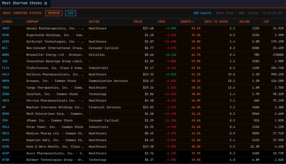Open the ZENA ticker link
The width and height of the screenshot is (286, 164).
(6, 94)
